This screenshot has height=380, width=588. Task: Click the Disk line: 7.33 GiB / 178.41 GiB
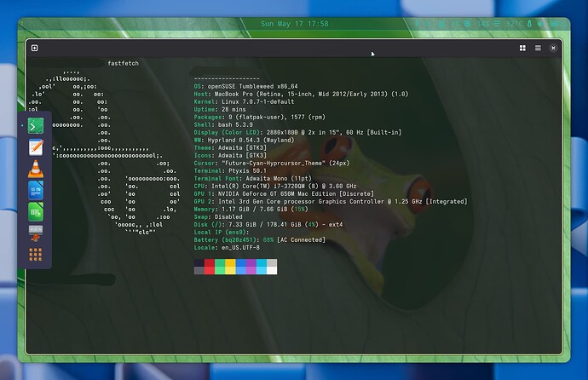pos(268,224)
